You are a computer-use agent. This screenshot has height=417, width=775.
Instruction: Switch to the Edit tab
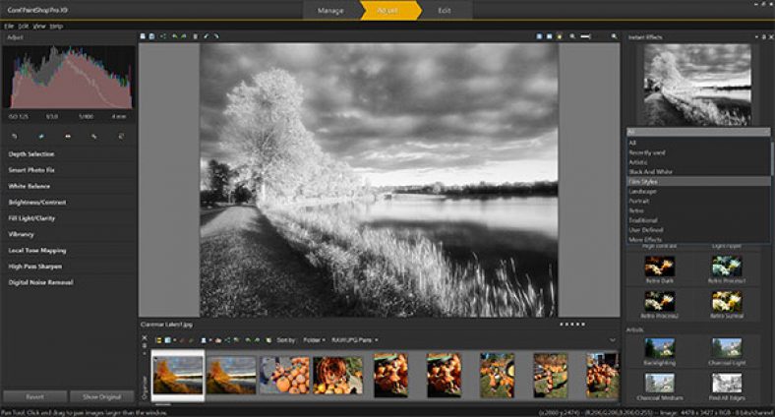446,10
